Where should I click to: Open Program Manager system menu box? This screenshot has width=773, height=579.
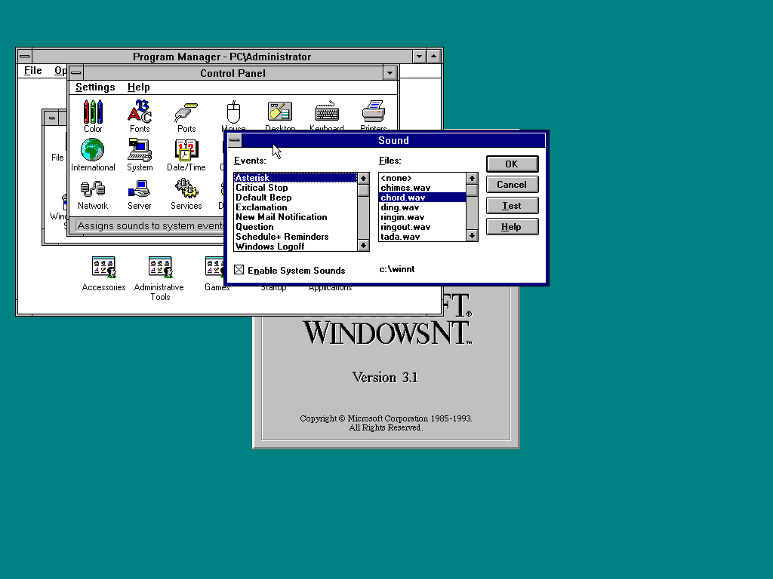point(25,56)
